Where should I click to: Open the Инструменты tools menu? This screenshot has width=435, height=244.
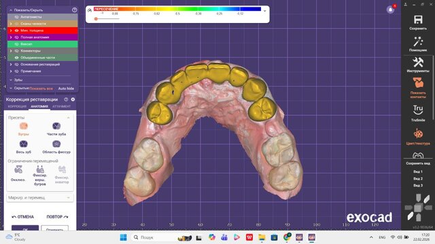(418, 62)
